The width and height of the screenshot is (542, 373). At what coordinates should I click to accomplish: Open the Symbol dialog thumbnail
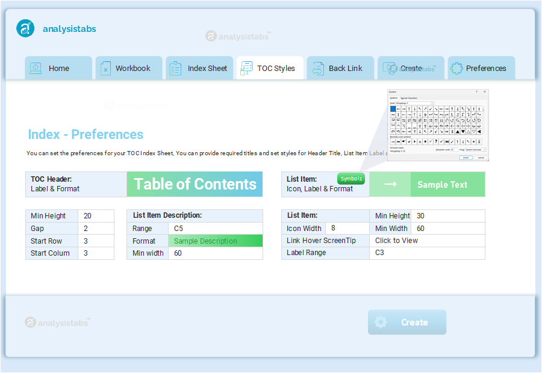coord(438,125)
